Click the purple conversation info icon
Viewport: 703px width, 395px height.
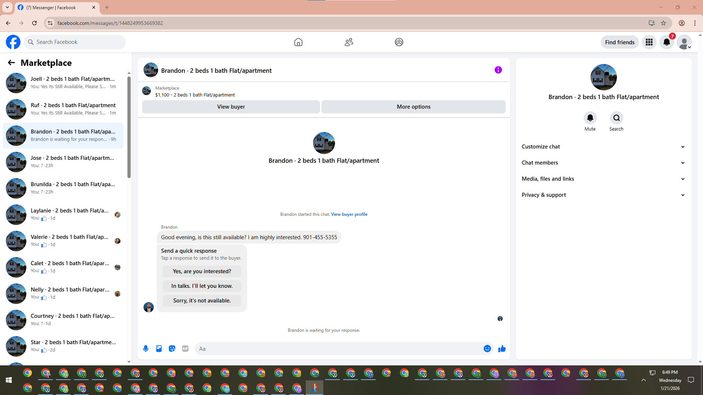coord(498,70)
